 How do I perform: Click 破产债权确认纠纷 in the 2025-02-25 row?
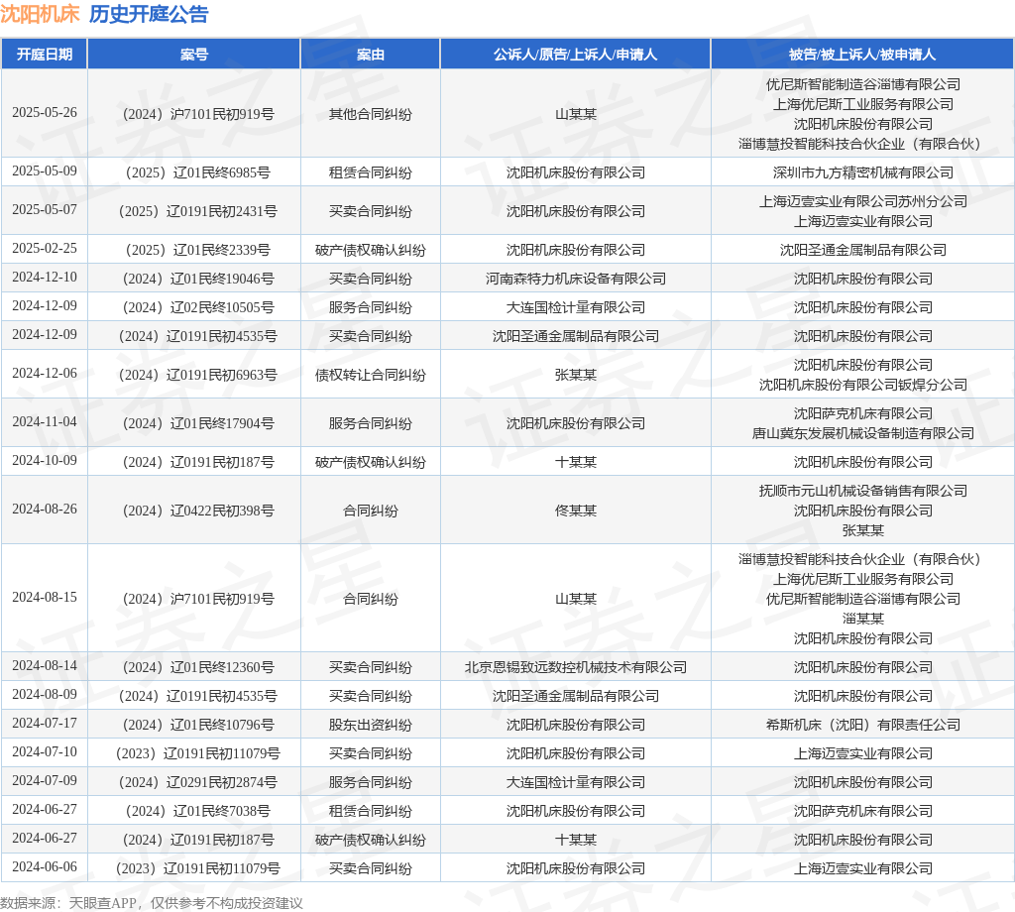coord(371,250)
